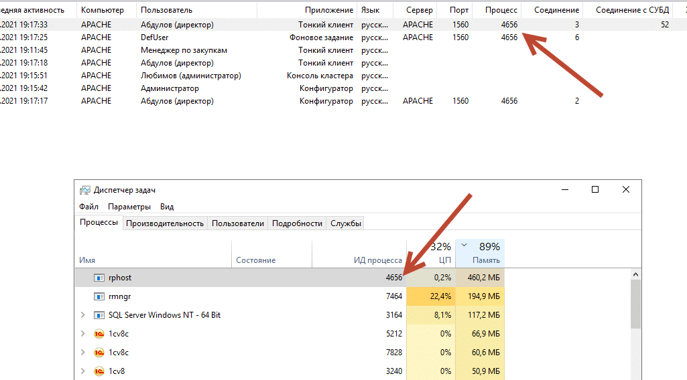Open the Файл menu

(88, 207)
